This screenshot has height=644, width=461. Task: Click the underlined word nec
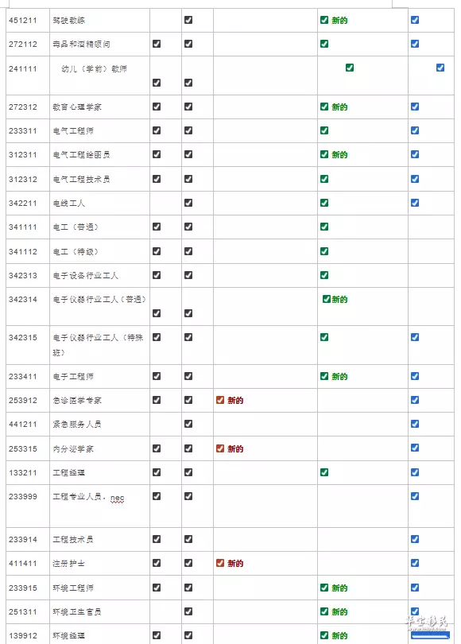coord(117,498)
